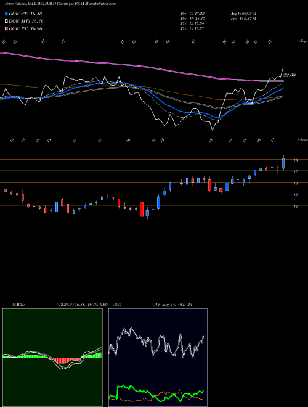Click the MACD '(12,26,9) 16.88, 16.19, 0.69' values
The width and height of the screenshot is (308, 407).
(x=82, y=305)
